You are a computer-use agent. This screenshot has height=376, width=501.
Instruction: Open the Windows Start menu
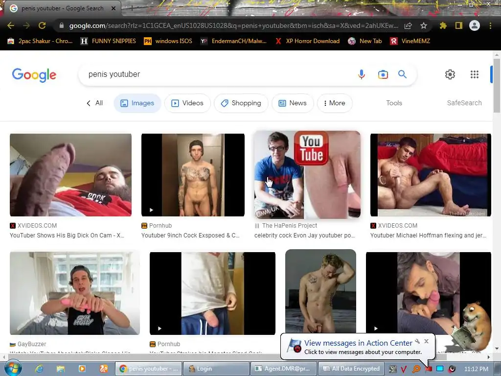pos(13,368)
